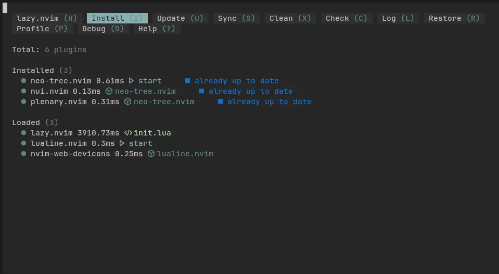Image resolution: width=499 pixels, height=274 pixels.
Task: Select the plenary.nvim plugin name
Action: click(59, 102)
